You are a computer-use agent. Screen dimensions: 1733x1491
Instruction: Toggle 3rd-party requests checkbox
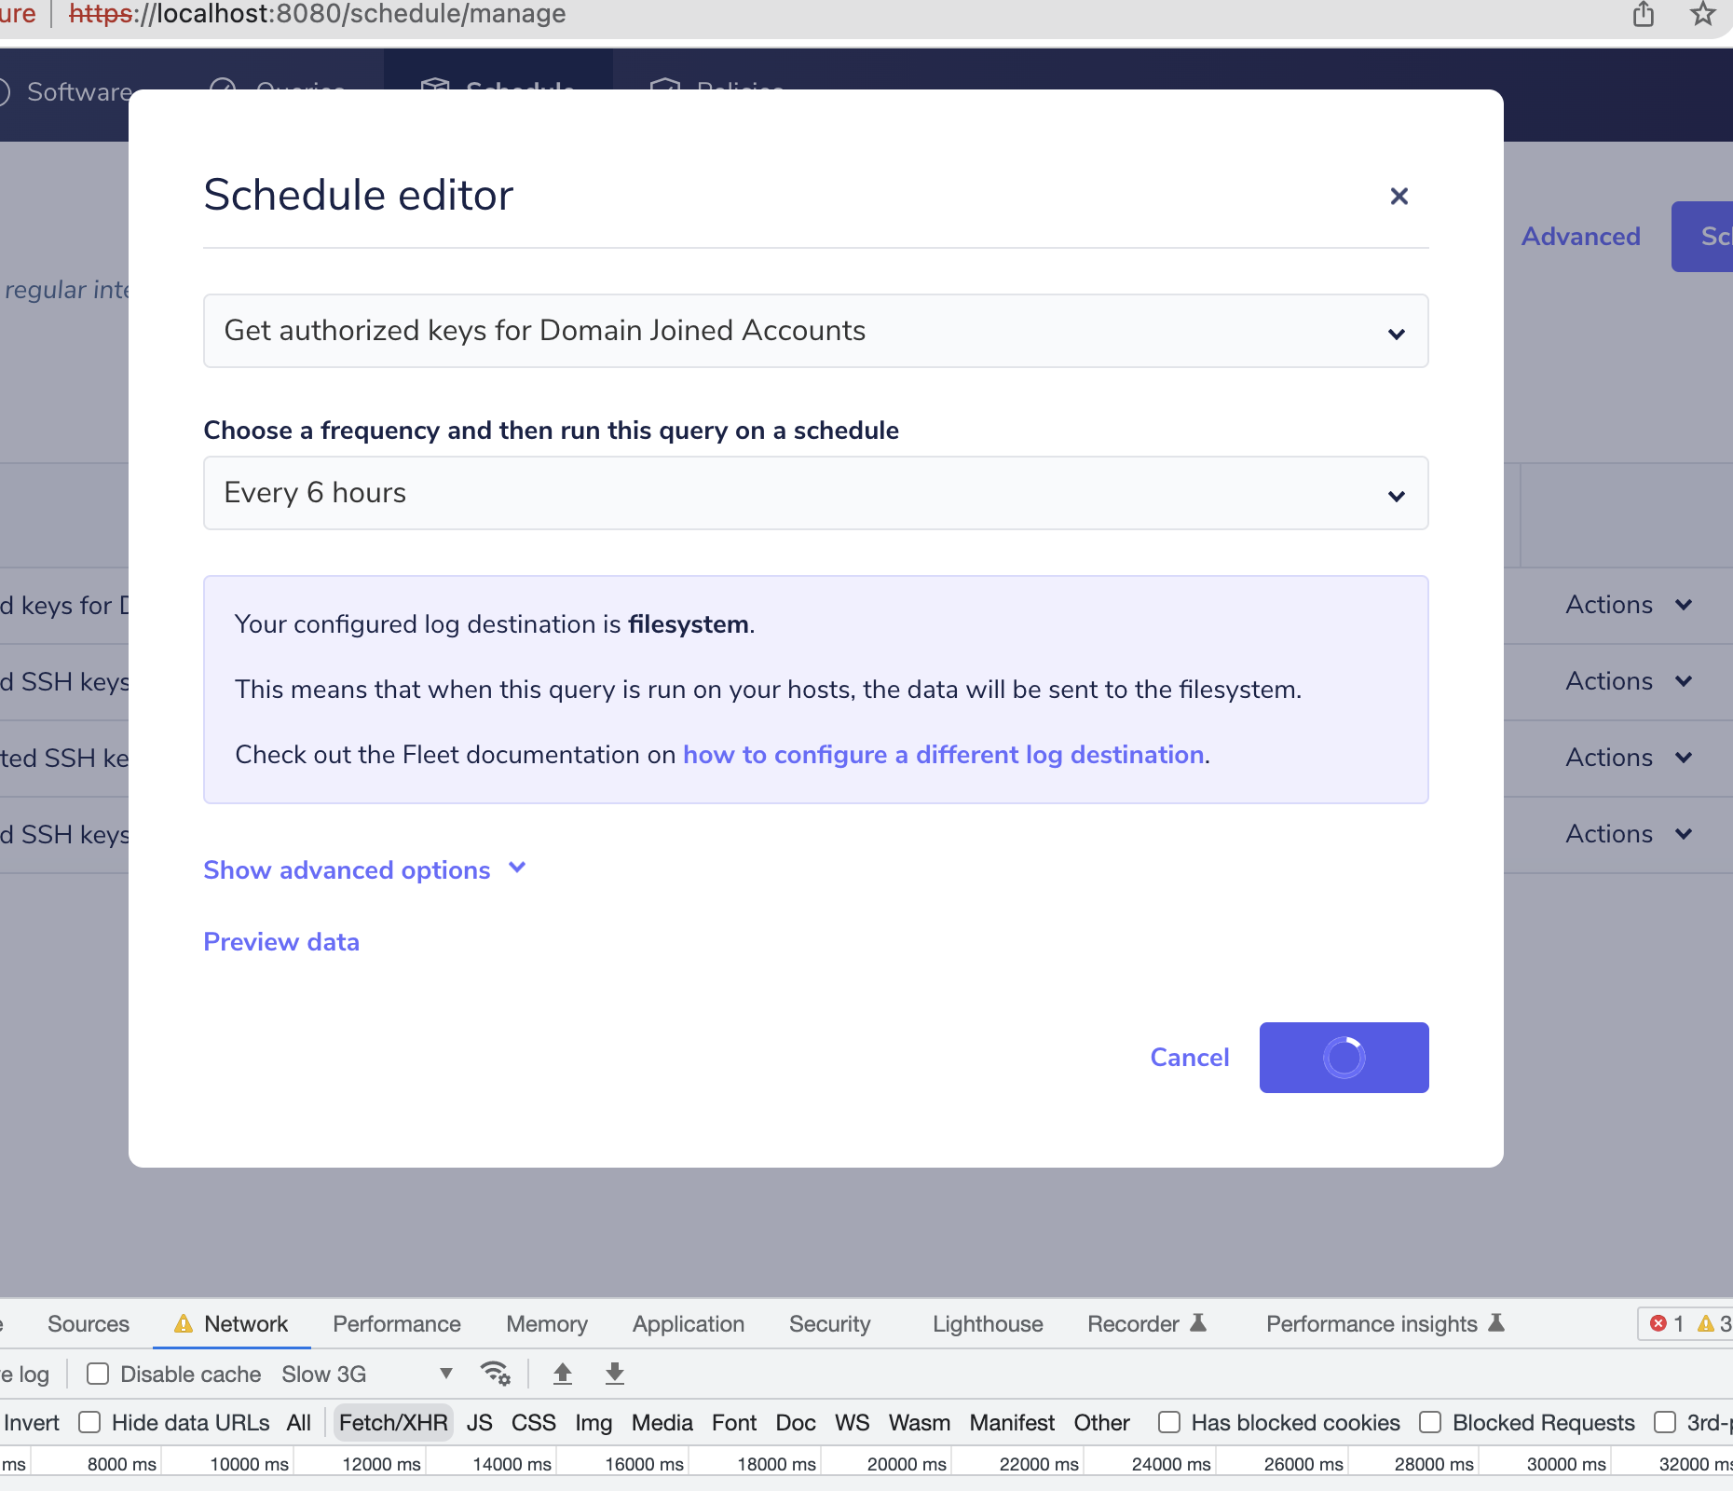1665,1422
